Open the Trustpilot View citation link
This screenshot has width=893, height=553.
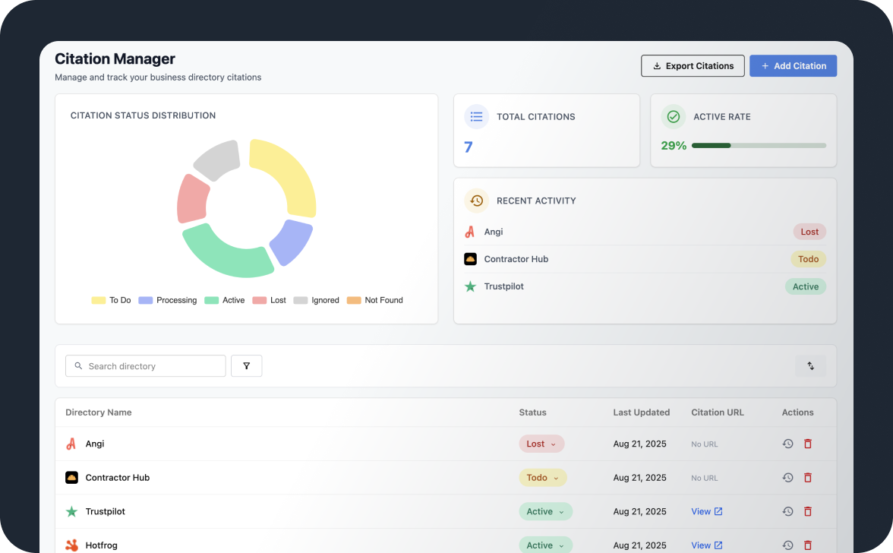point(706,512)
